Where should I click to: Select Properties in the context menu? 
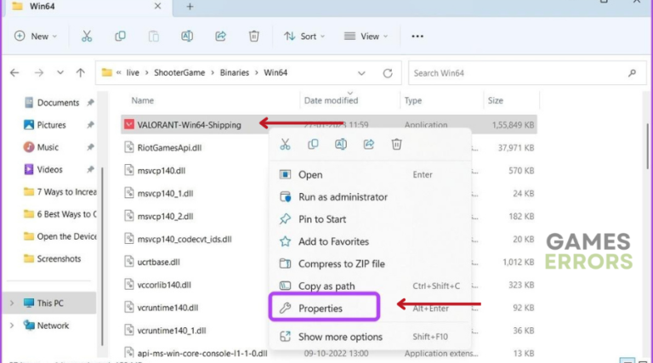321,309
